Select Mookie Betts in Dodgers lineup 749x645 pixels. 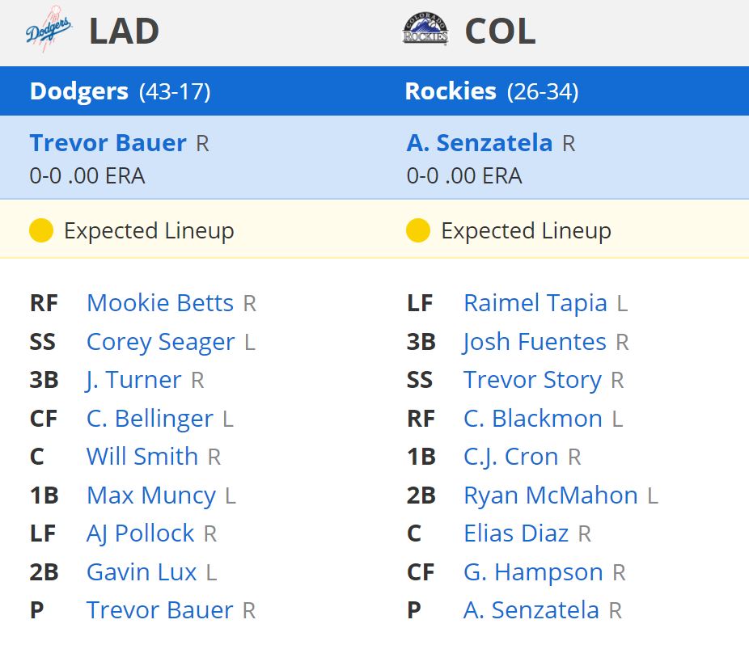[x=160, y=302]
